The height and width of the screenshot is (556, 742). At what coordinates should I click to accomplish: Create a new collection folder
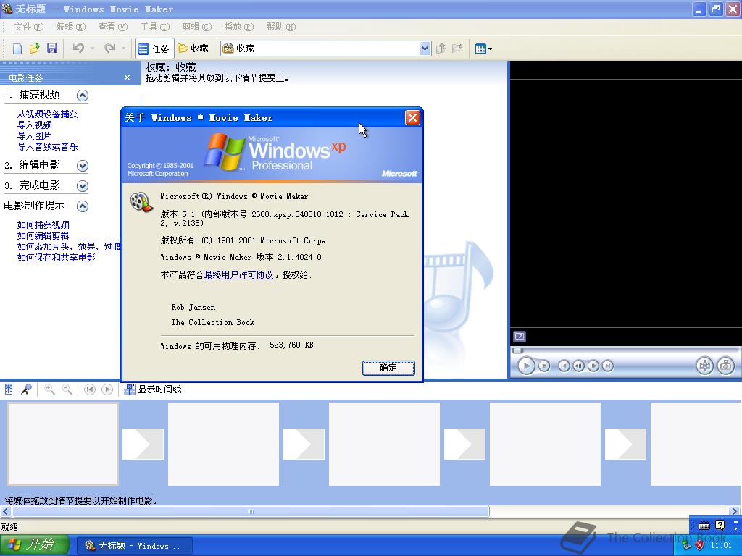point(457,49)
